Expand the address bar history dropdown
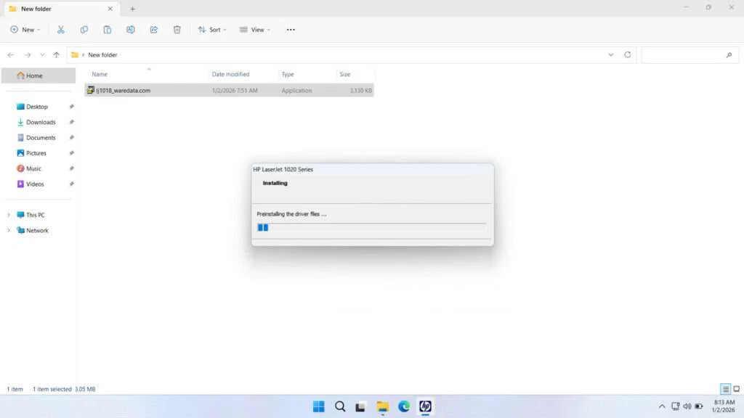Viewport: 744px width, 418px height. point(611,54)
